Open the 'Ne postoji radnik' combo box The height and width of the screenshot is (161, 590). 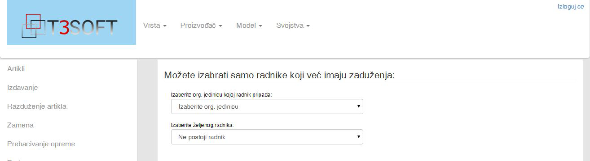[x=267, y=137]
